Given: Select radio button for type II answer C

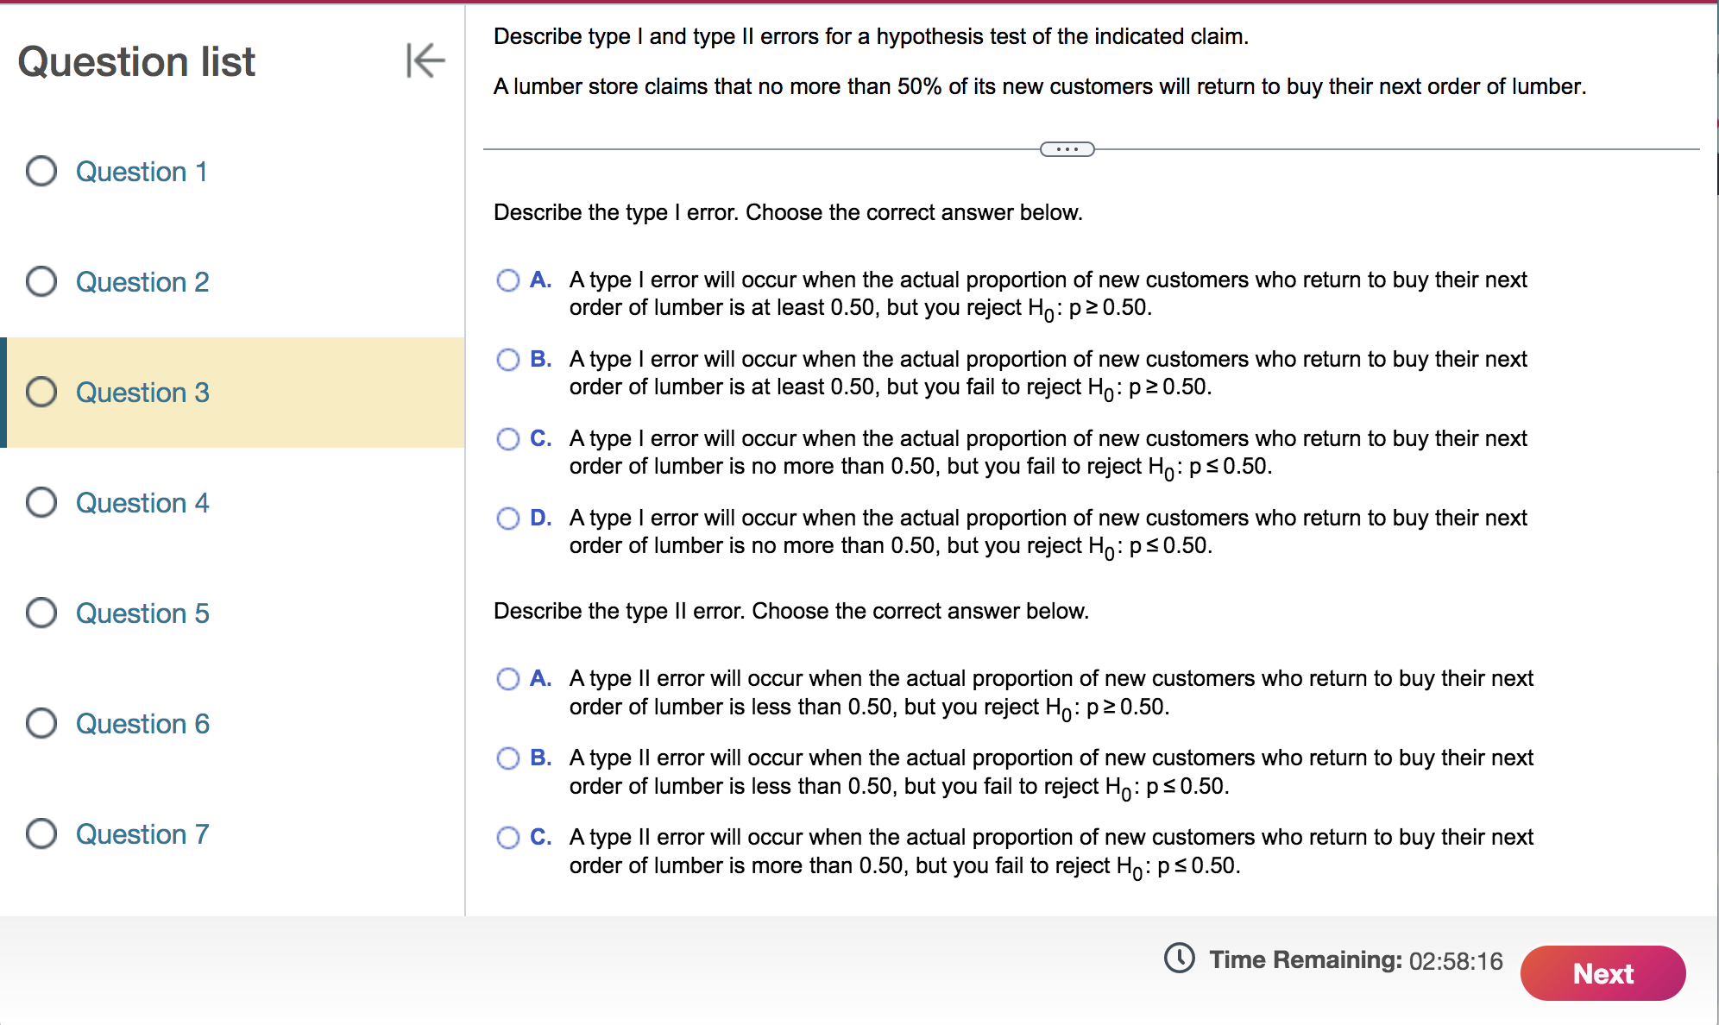Looking at the screenshot, I should [508, 838].
